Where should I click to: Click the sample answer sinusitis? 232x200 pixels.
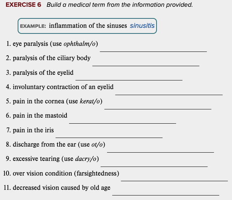(x=142, y=26)
